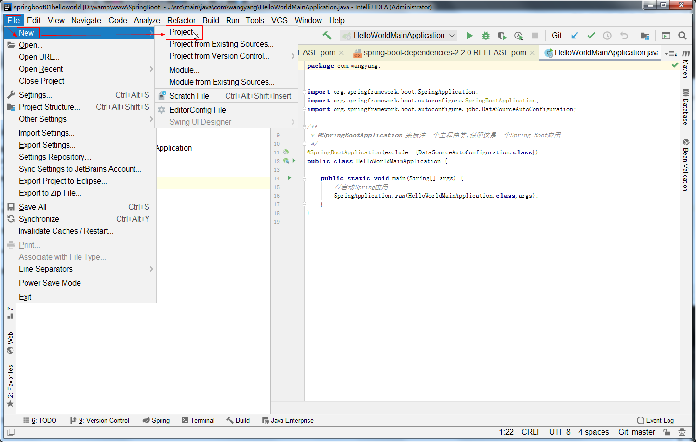Click Run with Coverage icon
Viewport: 696px width, 442px height.
(x=502, y=36)
